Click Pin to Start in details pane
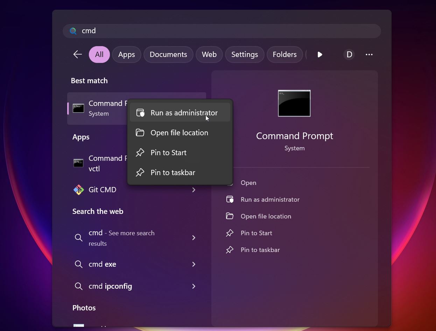The image size is (436, 331). pyautogui.click(x=256, y=233)
